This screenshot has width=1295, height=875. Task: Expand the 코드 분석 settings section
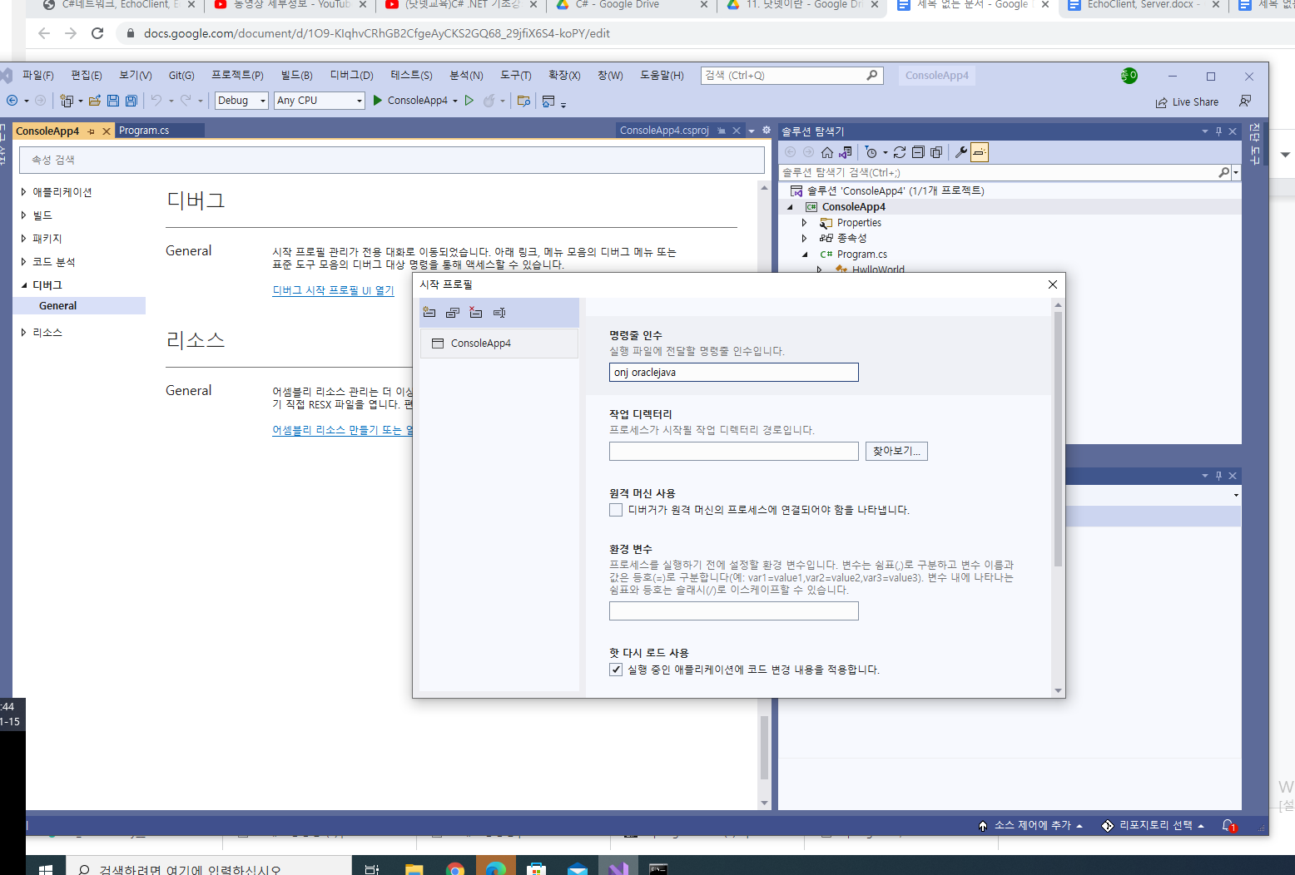pyautogui.click(x=23, y=262)
